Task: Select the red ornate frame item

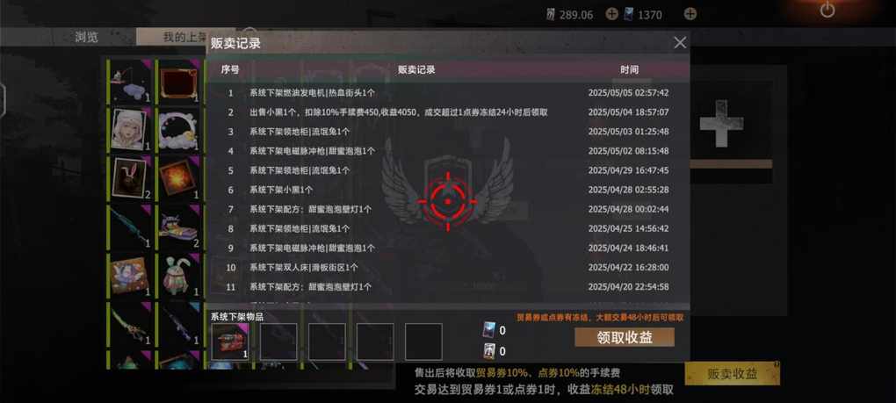Action: (178, 81)
